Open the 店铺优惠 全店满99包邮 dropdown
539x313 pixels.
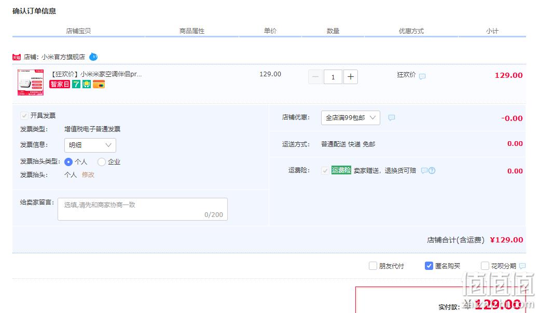coord(351,118)
